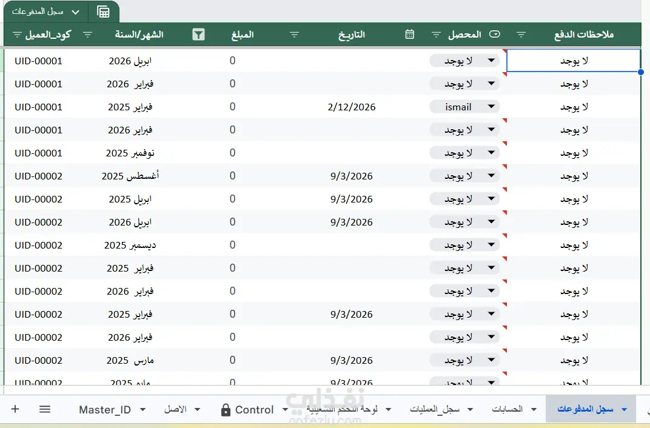Click the lock icon on Control tab
Image resolution: width=650 pixels, height=428 pixels.
(x=226, y=410)
